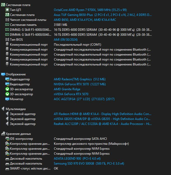Select the Тип ЦП field label
The image size is (171, 175).
[x=15, y=10]
